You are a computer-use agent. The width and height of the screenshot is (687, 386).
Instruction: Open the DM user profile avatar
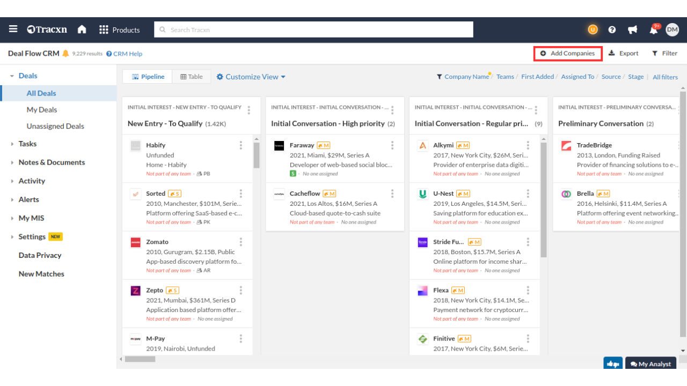click(672, 30)
